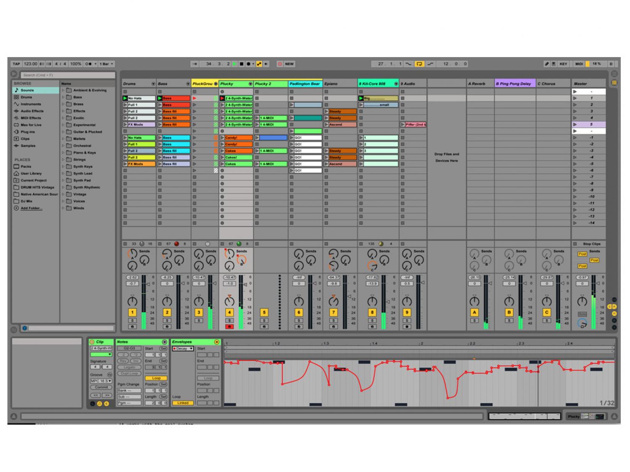Click the browser search field

click(x=68, y=75)
